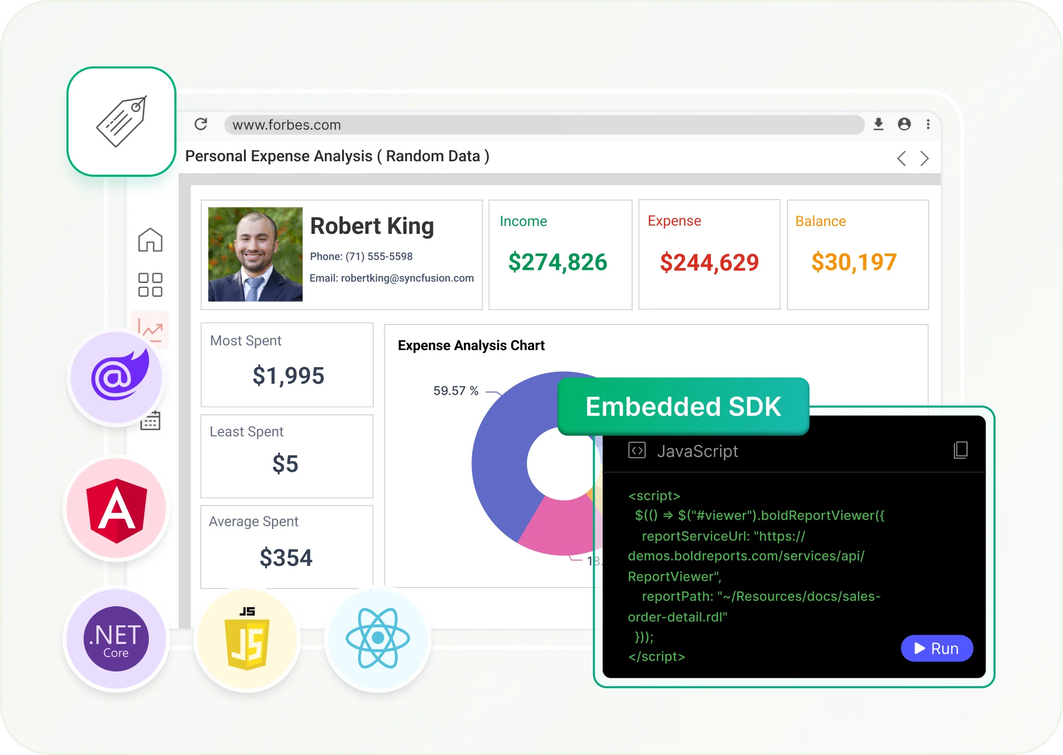Click the opening <script> tag line

click(x=654, y=496)
